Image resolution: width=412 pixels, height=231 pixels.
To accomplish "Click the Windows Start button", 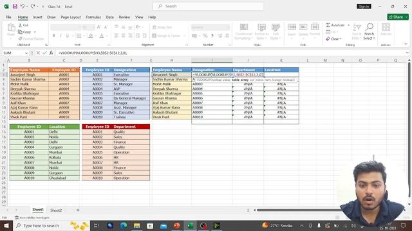I will (x=6, y=225).
